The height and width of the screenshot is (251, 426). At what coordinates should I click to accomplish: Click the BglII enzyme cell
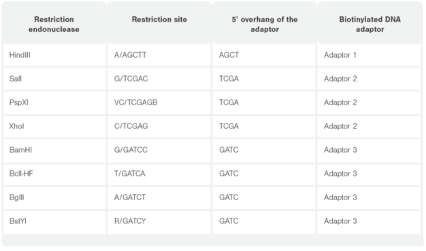(x=54, y=197)
